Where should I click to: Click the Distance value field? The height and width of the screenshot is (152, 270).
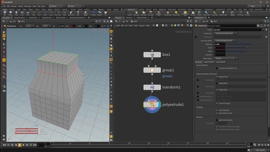point(219,44)
